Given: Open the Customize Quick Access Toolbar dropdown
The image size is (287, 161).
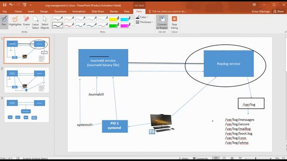Looking at the screenshot, I should (30, 5).
